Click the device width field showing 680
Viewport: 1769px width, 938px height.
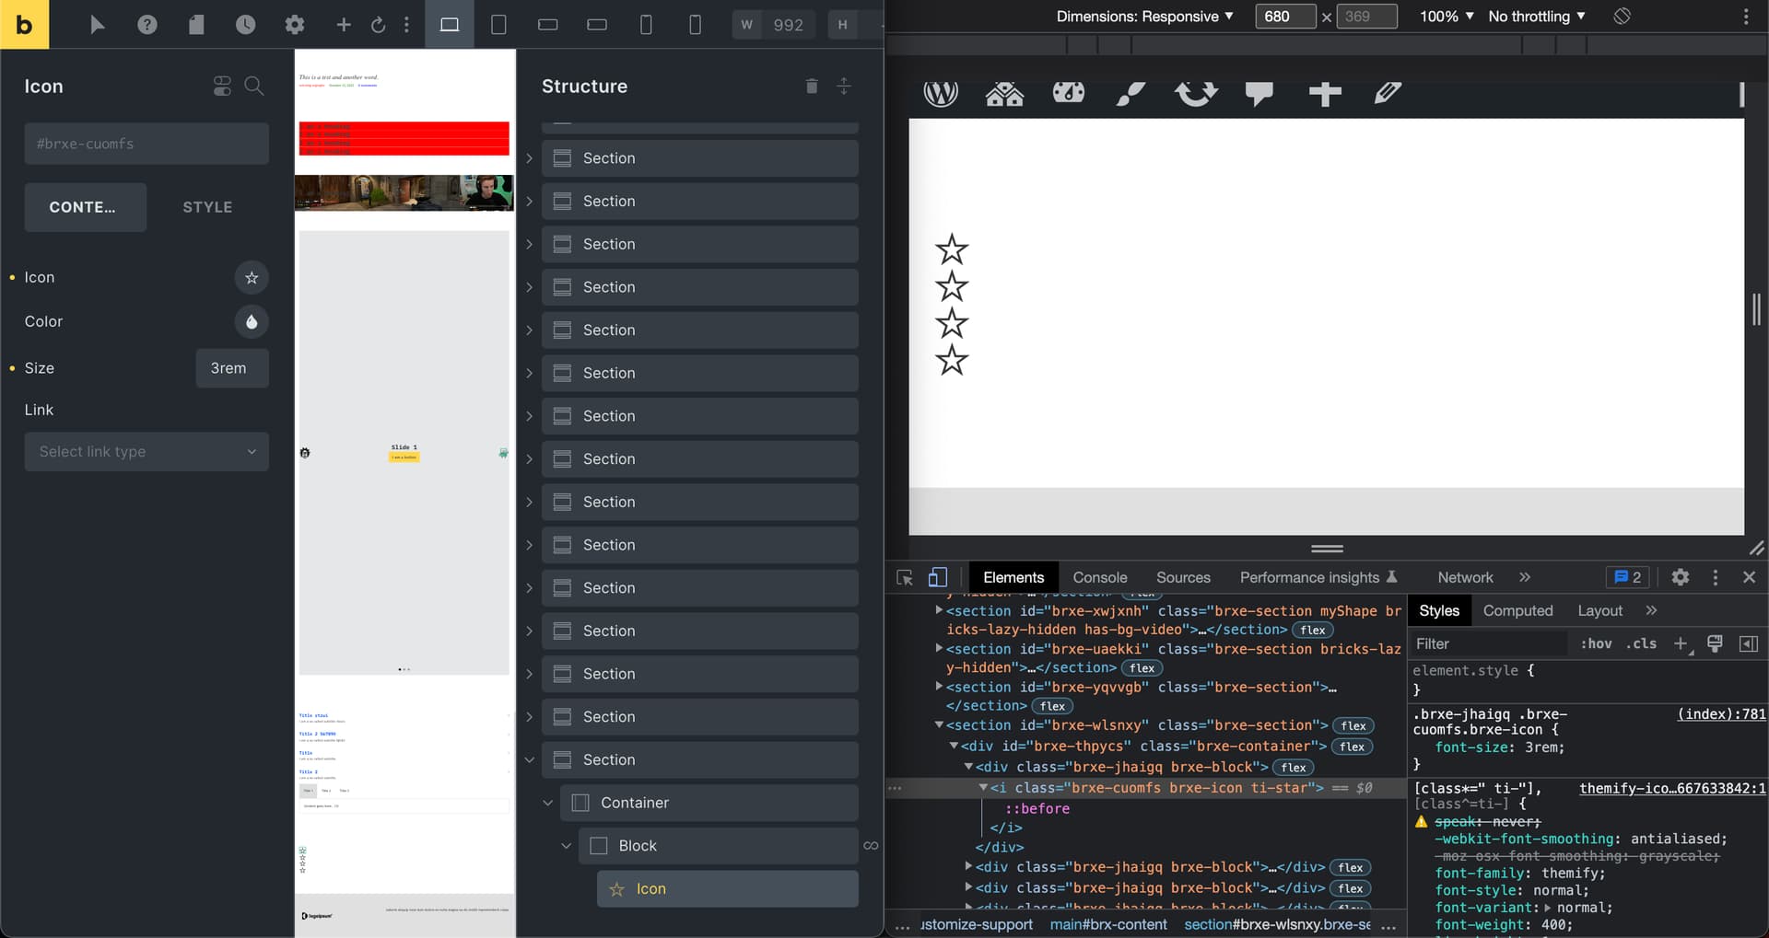point(1285,17)
